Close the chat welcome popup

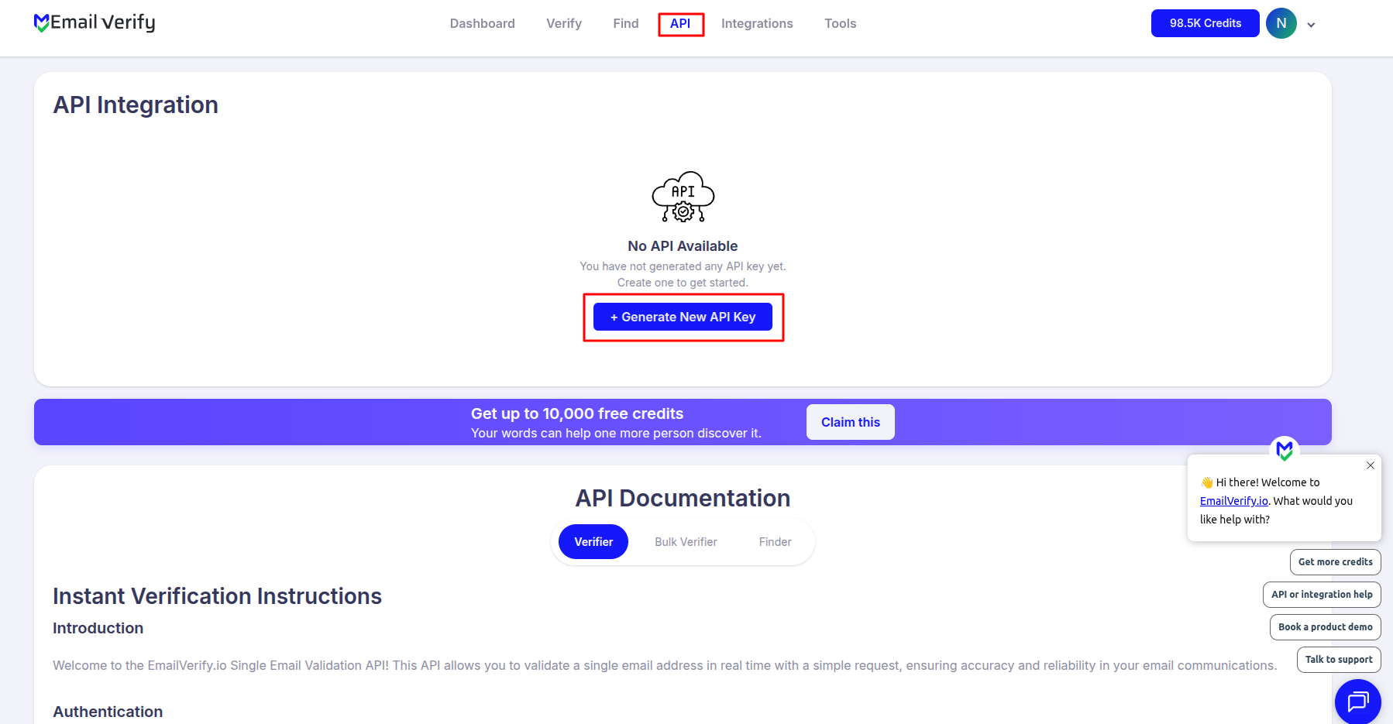point(1370,465)
